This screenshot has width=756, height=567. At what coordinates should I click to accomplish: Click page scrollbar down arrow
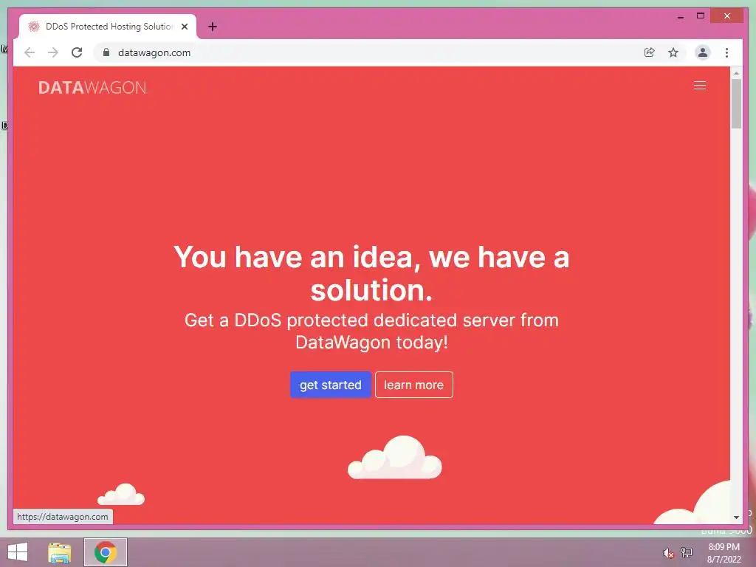pos(736,518)
